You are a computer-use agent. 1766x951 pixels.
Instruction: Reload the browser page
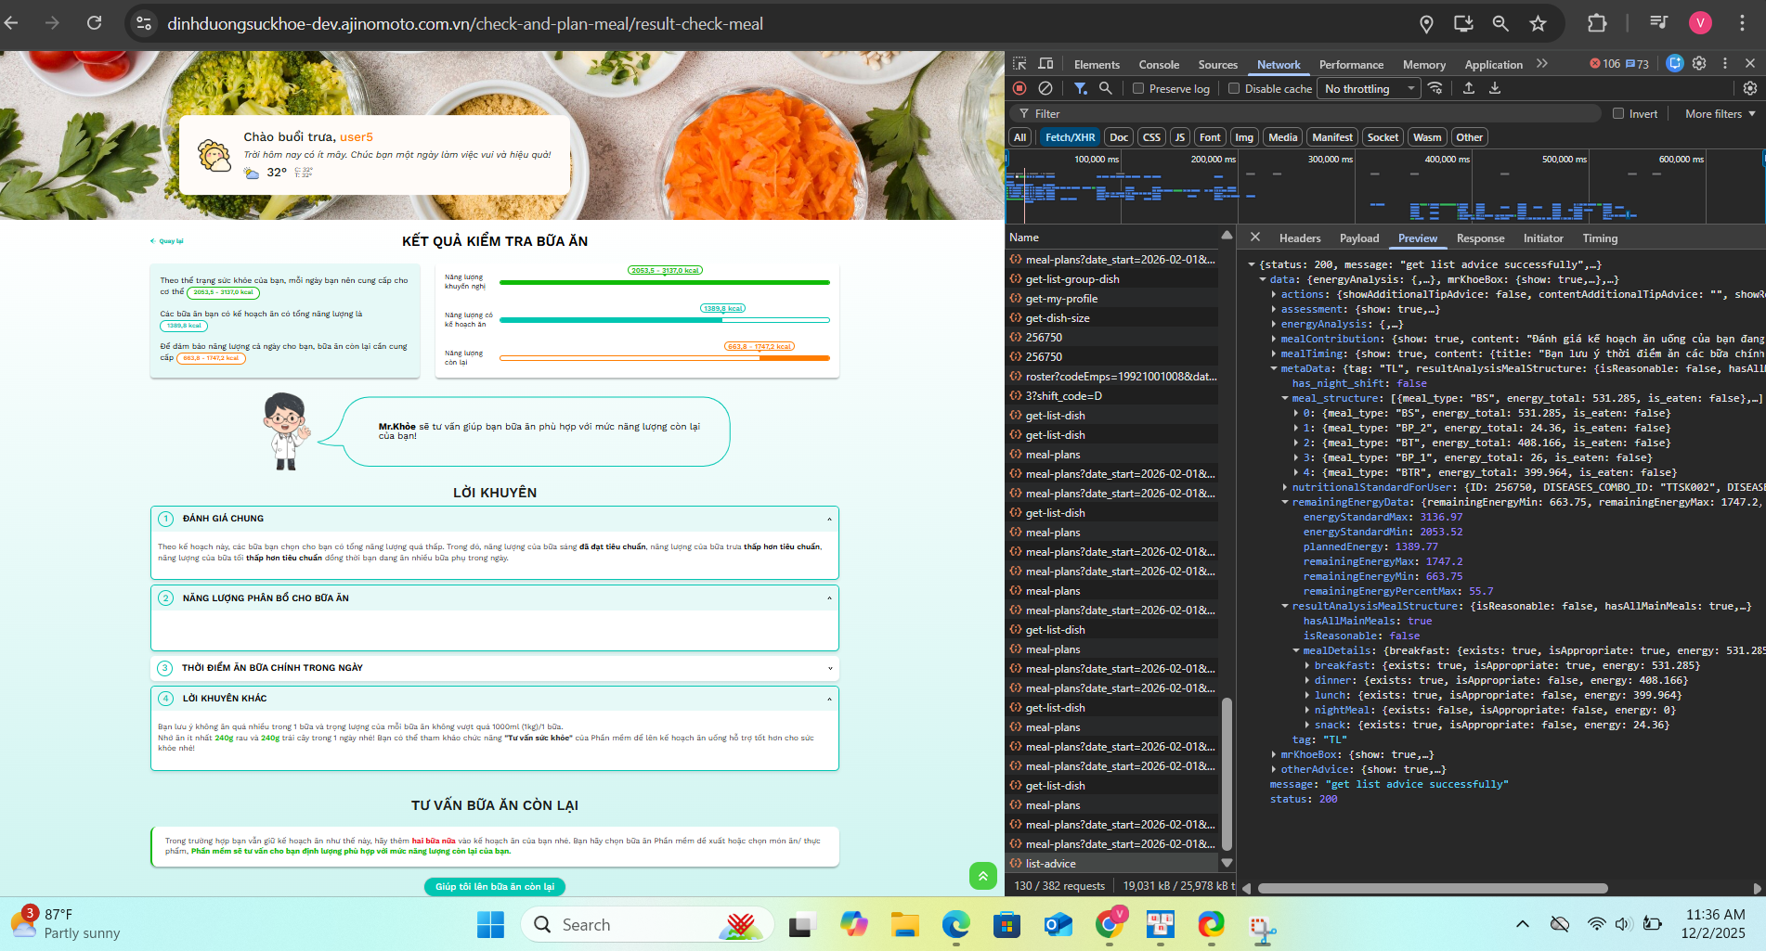pyautogui.click(x=94, y=23)
